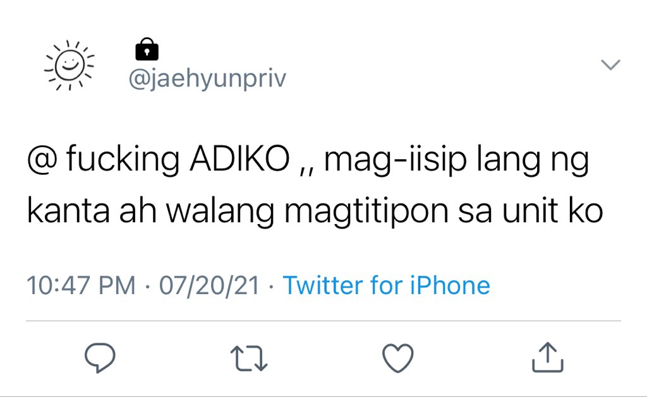Click the divider line above action icons
Screen dimensions: 647x397
click(x=323, y=321)
